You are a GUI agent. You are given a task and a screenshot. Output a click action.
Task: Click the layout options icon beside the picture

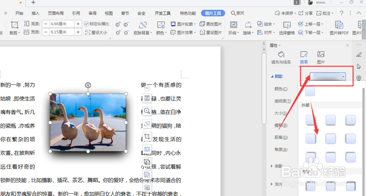pos(147,98)
